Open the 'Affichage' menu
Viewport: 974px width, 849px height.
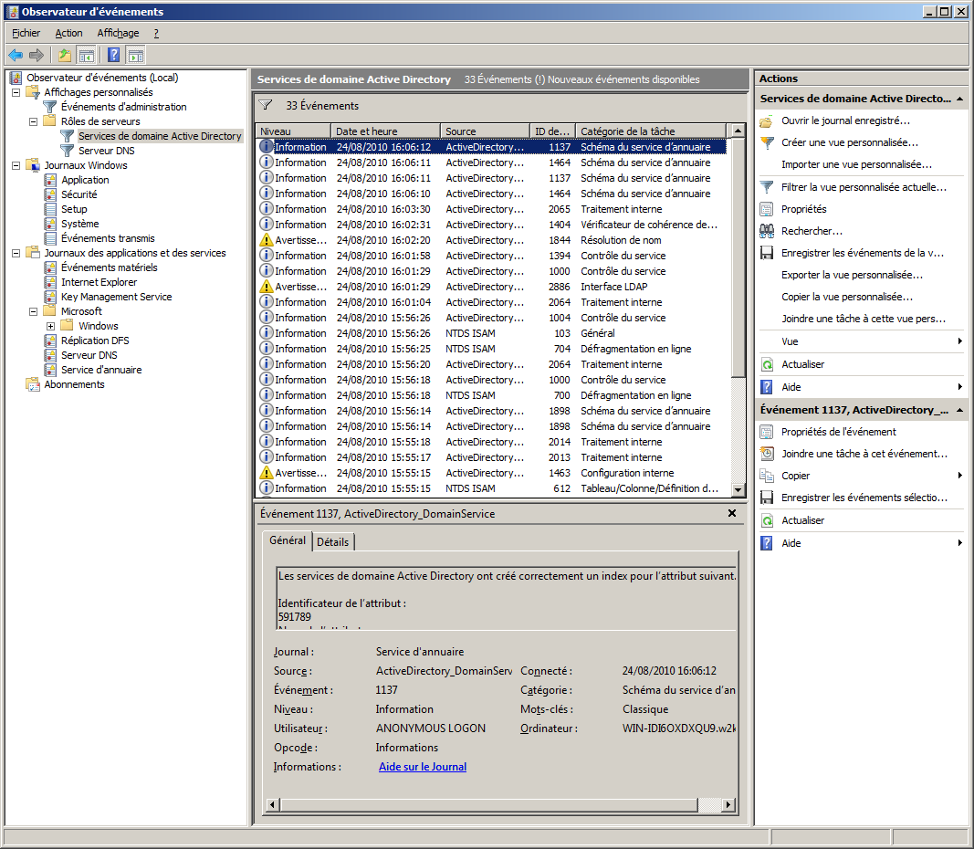[x=118, y=33]
